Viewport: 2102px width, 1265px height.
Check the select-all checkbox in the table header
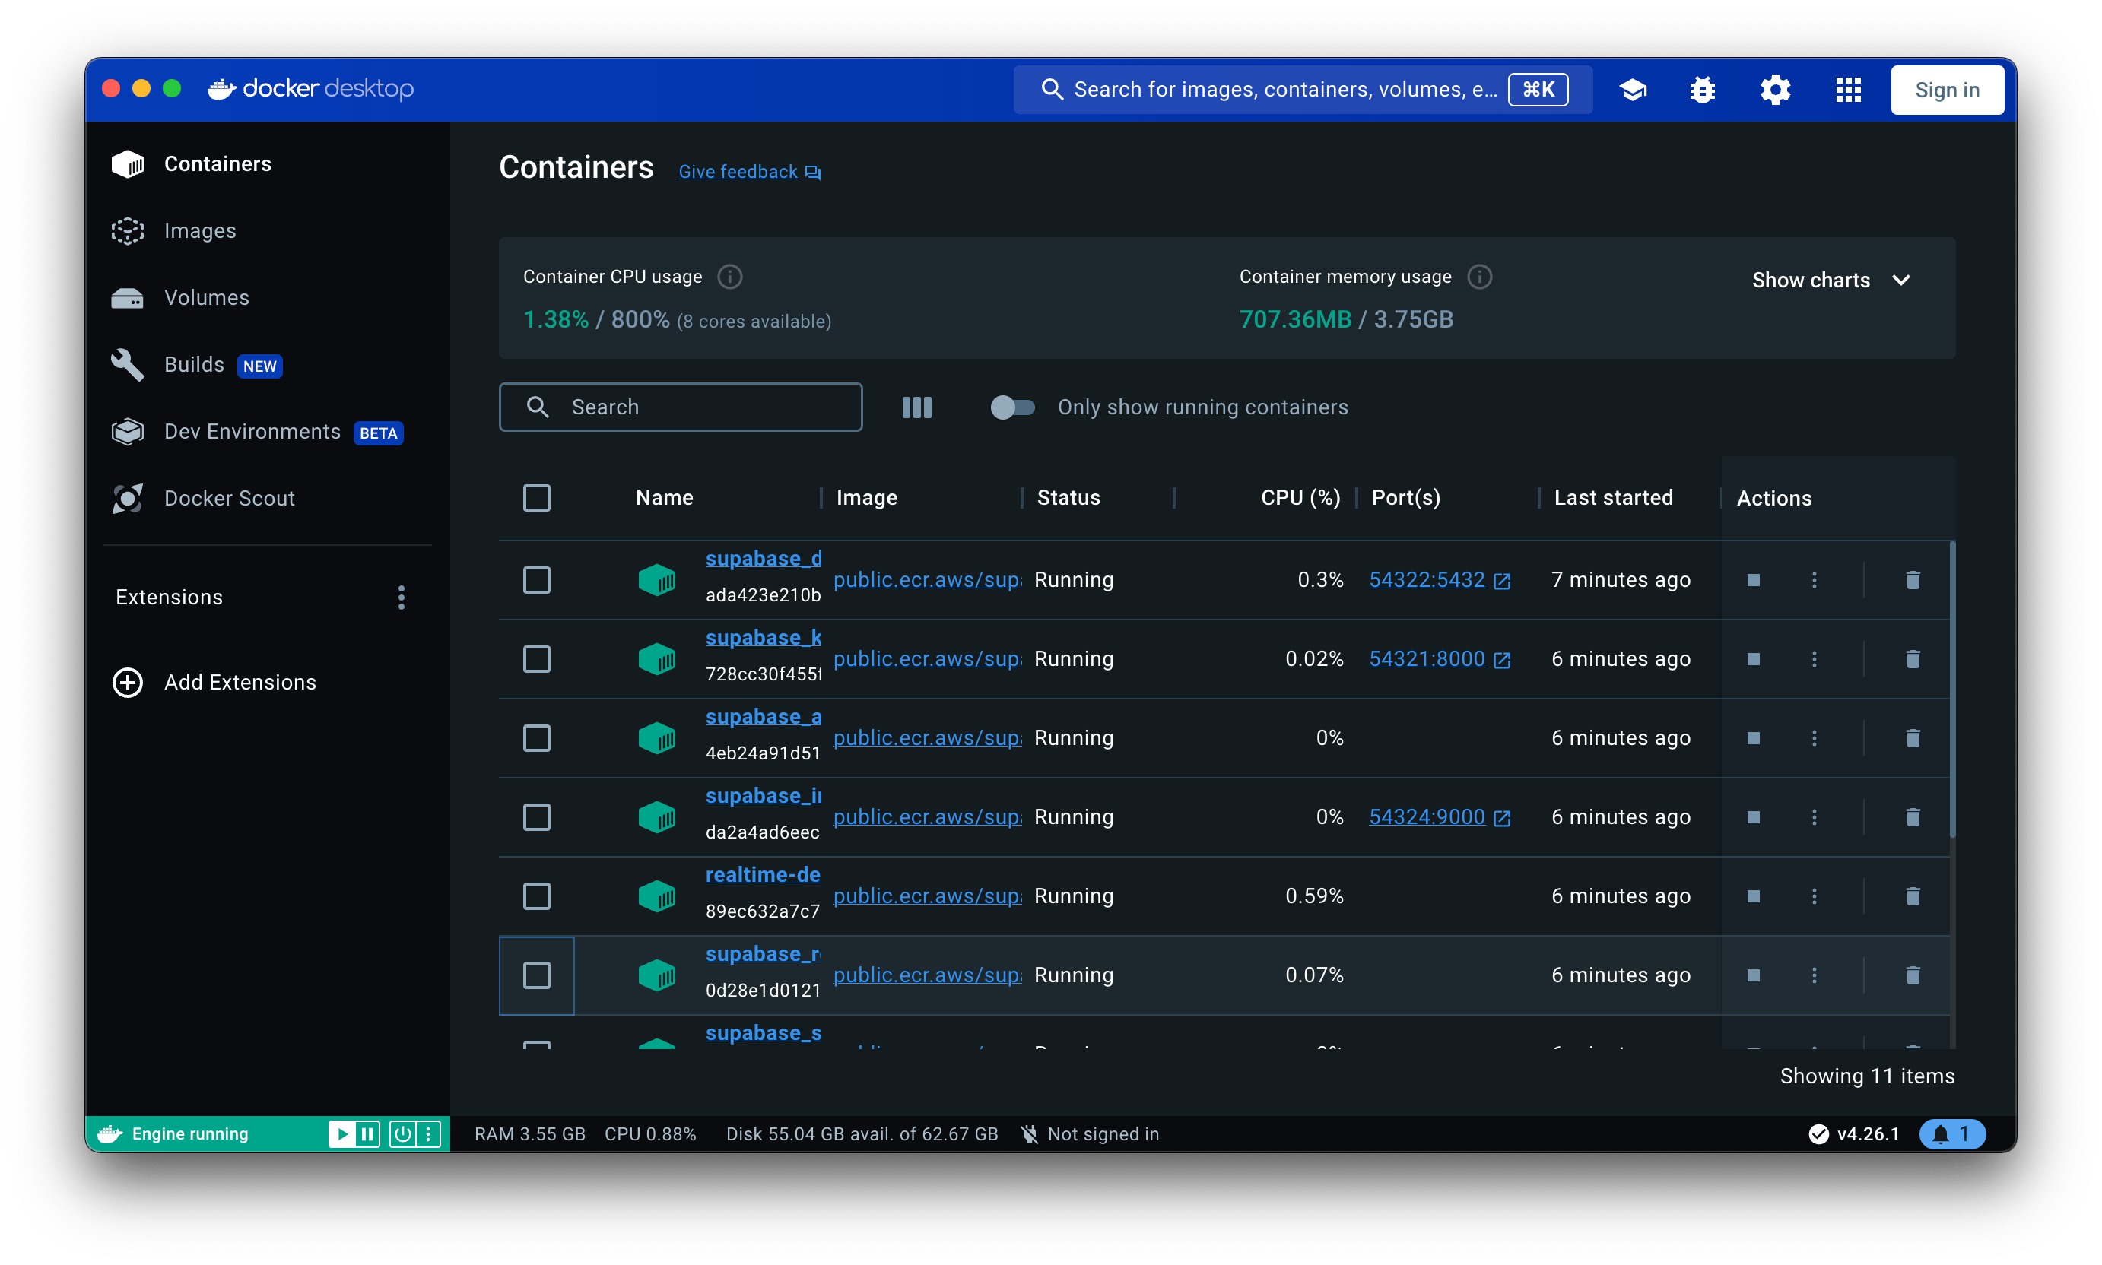pyautogui.click(x=536, y=498)
